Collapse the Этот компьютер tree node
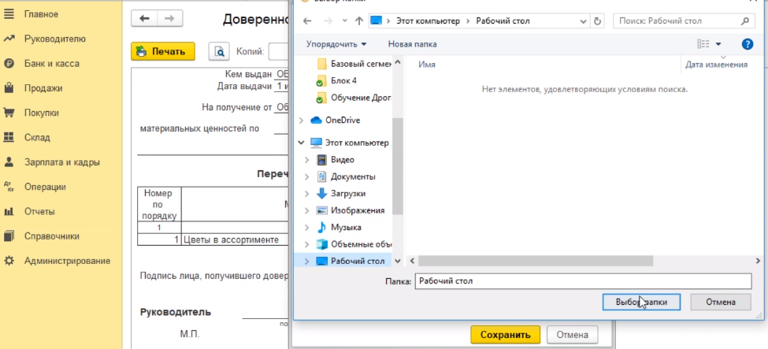 [301, 143]
